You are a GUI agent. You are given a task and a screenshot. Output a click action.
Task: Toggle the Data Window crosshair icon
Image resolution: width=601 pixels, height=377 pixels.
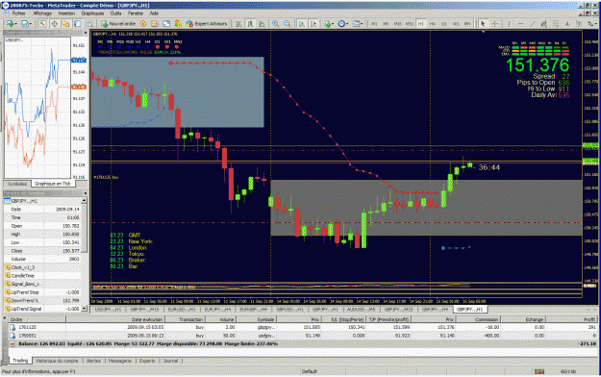(x=55, y=24)
